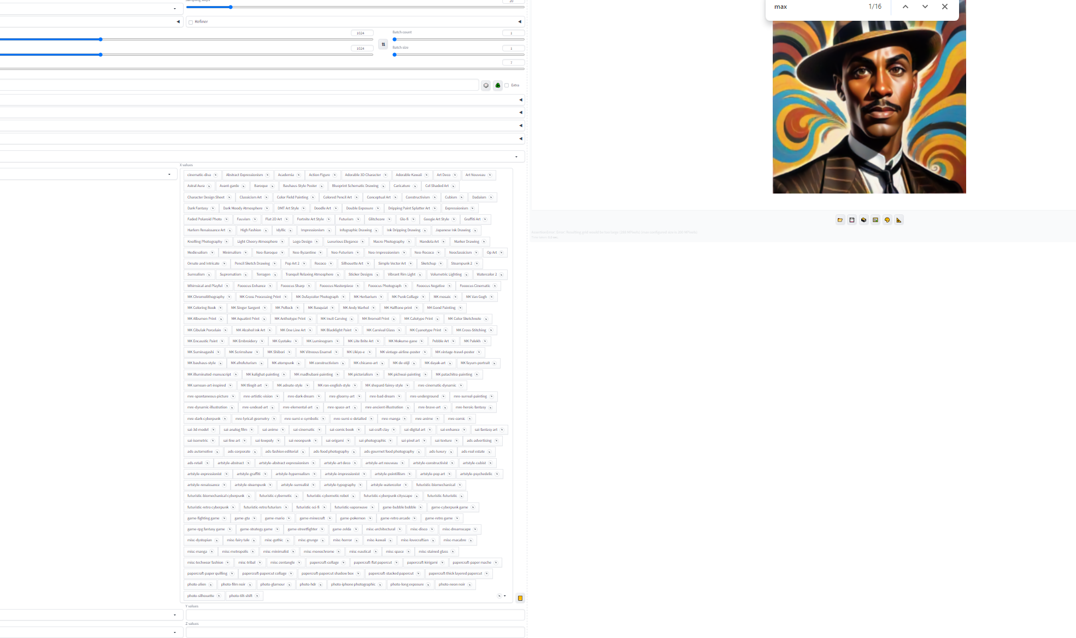Screen dimensions: 1076x638
Task: Click the save image icon under the preview
Action: tap(851, 220)
